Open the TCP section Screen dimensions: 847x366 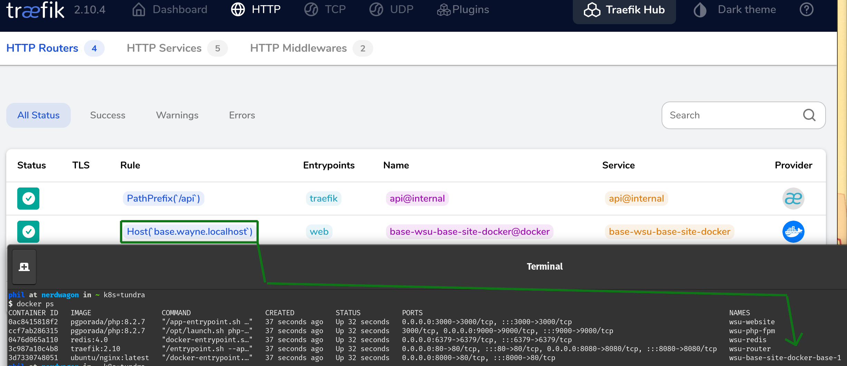point(325,10)
